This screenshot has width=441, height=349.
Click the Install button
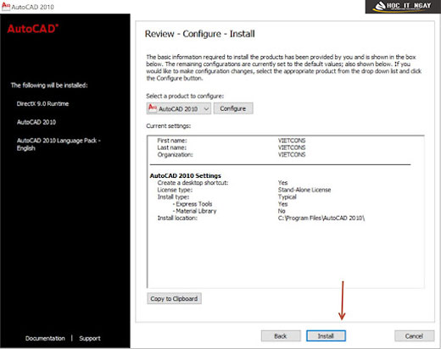[x=326, y=336]
